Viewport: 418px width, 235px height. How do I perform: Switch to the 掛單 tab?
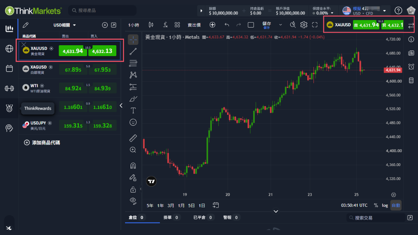pos(172,218)
